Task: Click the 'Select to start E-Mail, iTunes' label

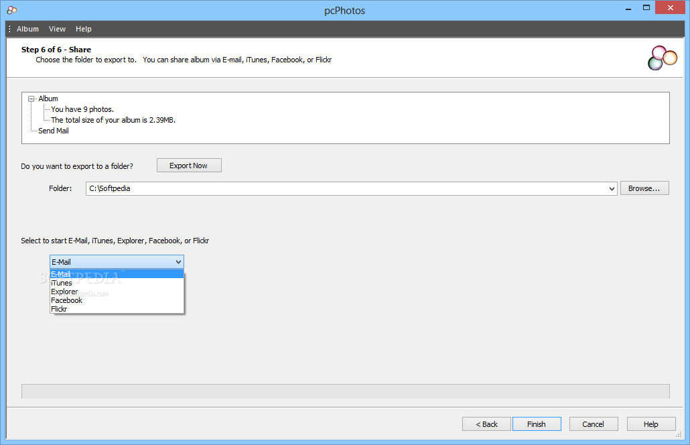Action: 115,241
